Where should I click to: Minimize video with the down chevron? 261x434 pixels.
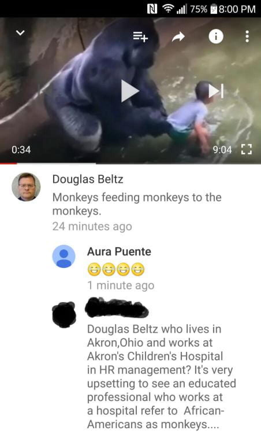[20, 33]
